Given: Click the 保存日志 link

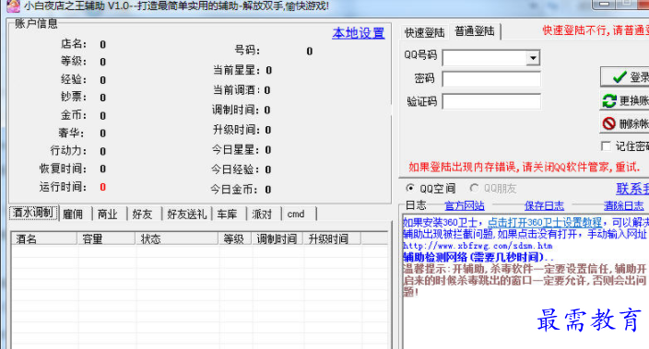Looking at the screenshot, I should (544, 205).
